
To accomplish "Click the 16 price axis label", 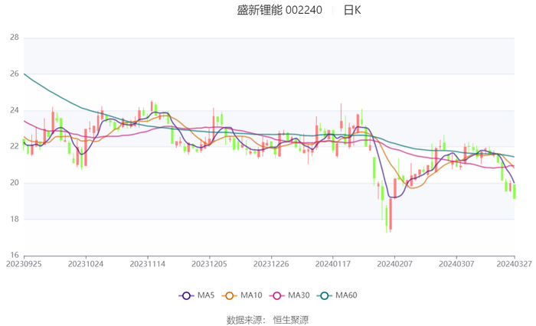I will [15, 256].
